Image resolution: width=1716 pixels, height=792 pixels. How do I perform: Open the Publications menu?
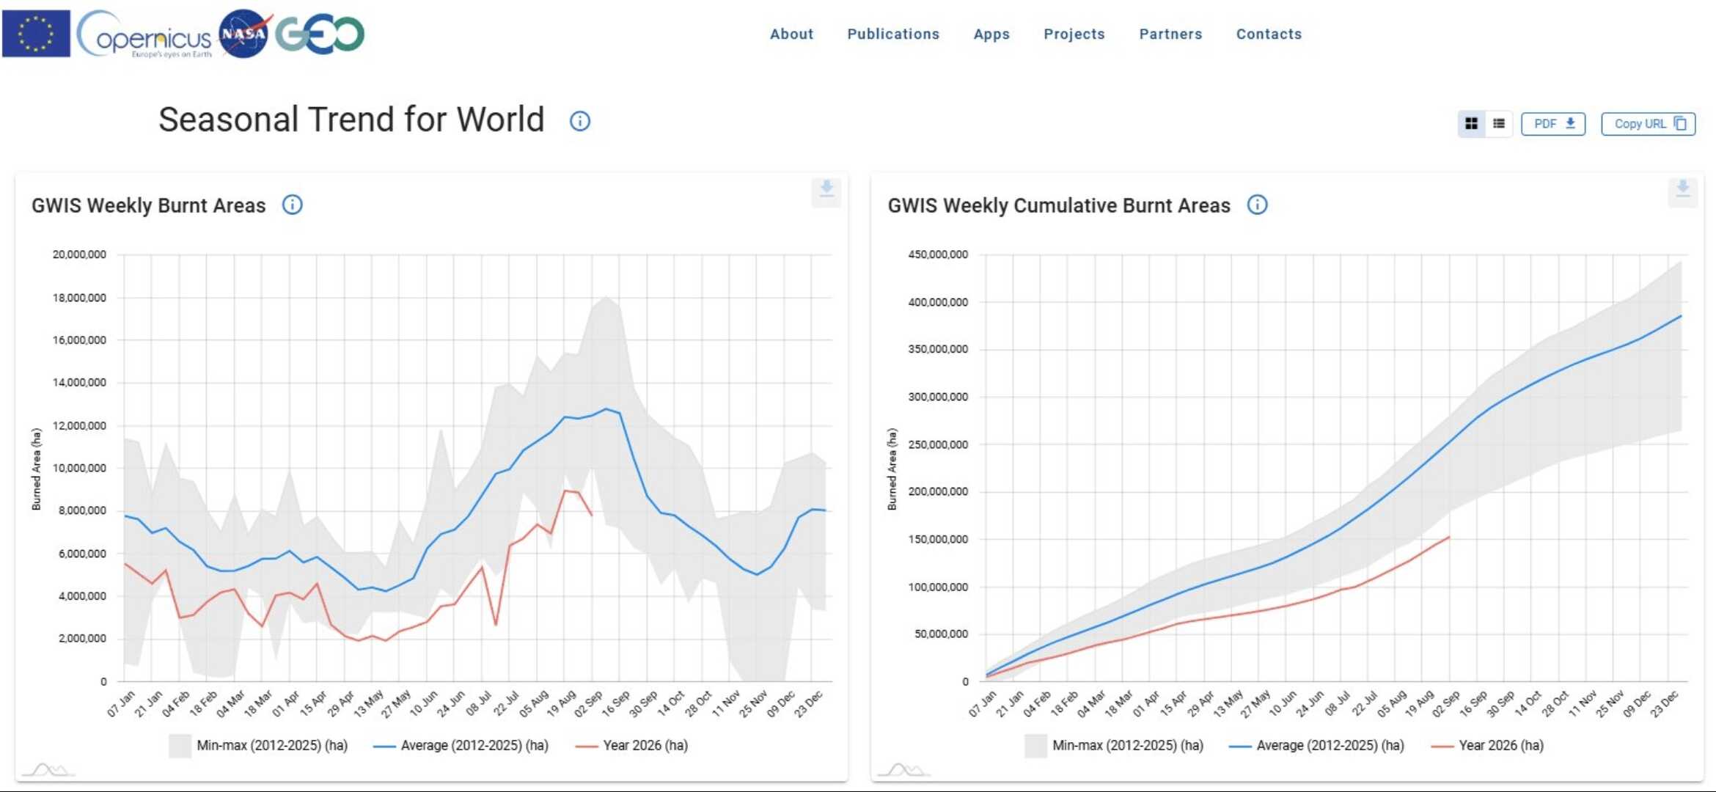(x=893, y=34)
